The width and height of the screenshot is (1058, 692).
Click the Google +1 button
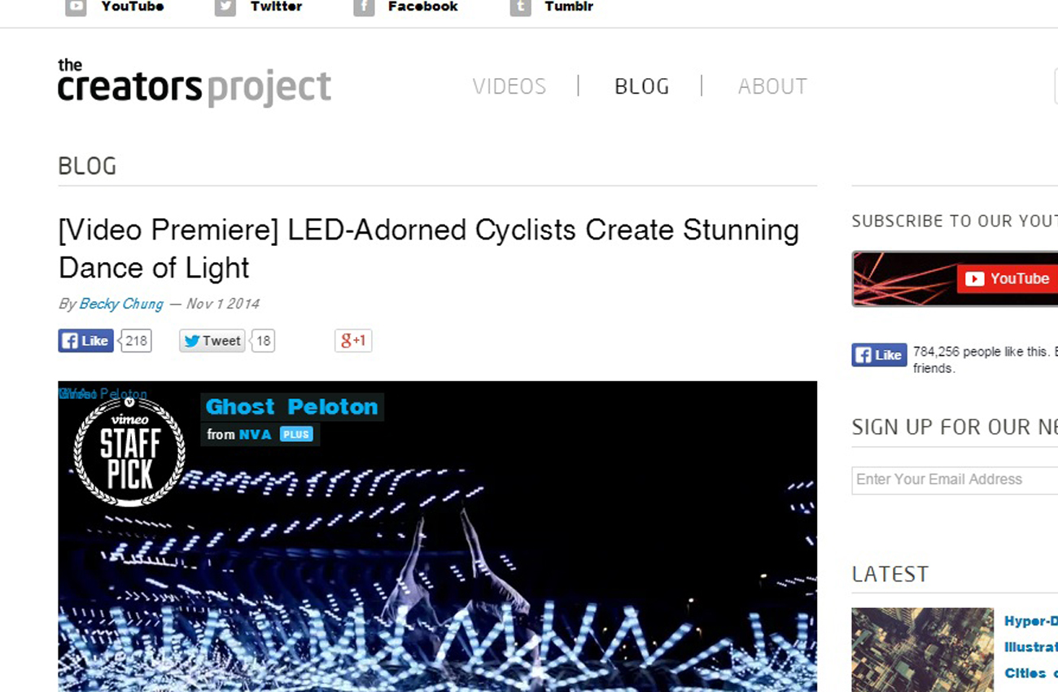point(353,340)
